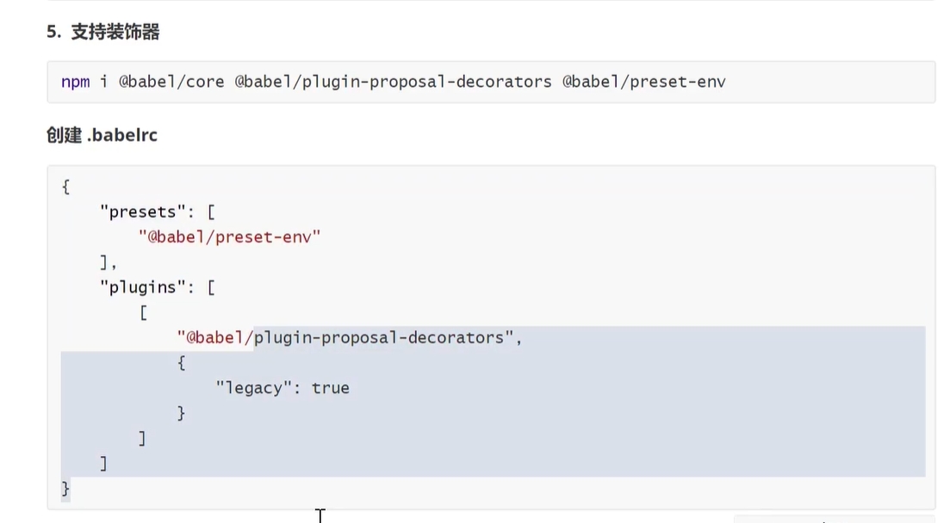Click the opening brace above the legacy line

182,363
